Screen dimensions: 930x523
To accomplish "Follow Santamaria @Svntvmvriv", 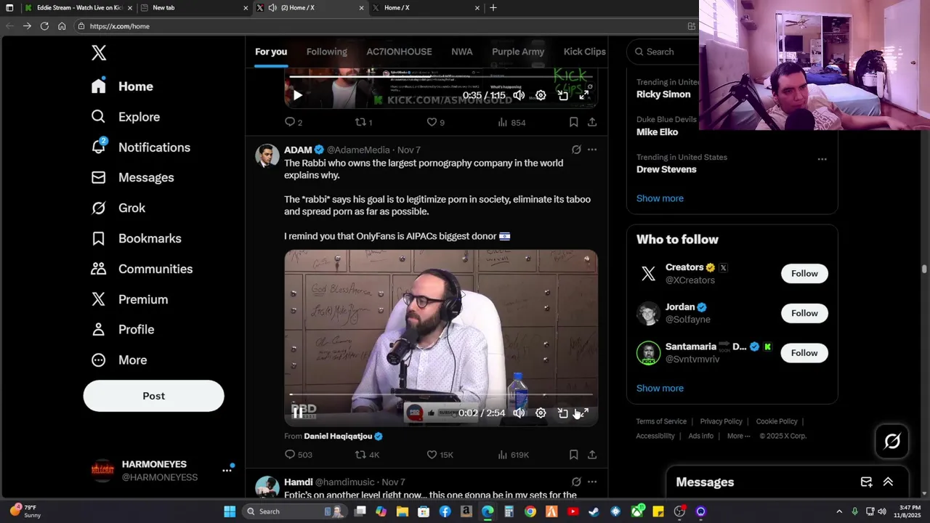I will (x=804, y=353).
